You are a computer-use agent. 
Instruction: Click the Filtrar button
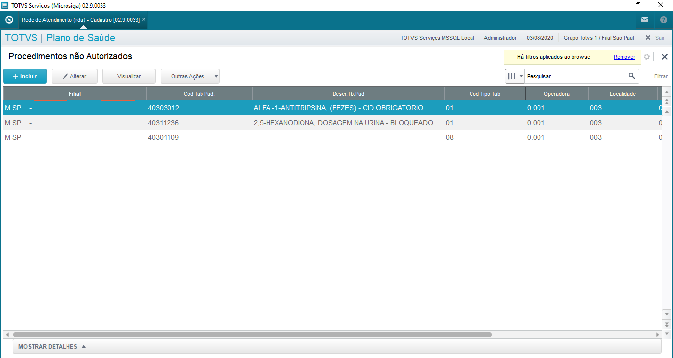[661, 76]
